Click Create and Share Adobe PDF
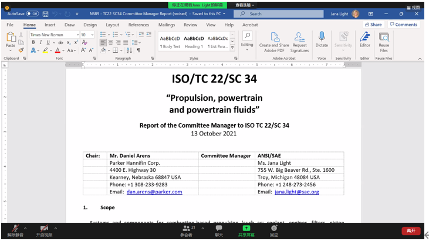The image size is (429, 241). pos(273,38)
